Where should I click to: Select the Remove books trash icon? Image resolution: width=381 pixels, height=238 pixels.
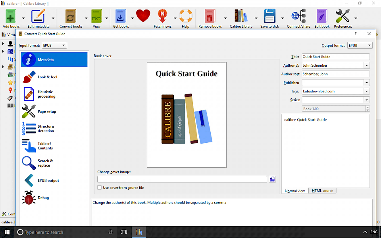pyautogui.click(x=210, y=16)
